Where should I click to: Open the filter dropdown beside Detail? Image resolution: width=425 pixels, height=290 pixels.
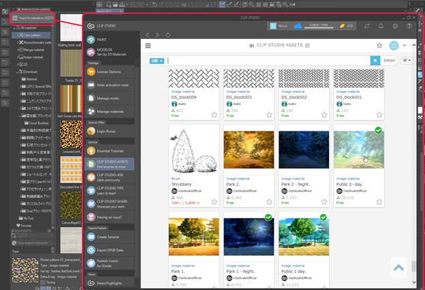407,61
